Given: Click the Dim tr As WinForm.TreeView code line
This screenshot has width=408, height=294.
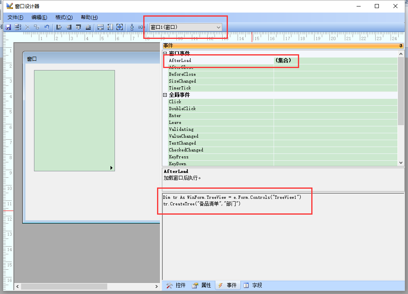Looking at the screenshot, I should pyautogui.click(x=232, y=197).
